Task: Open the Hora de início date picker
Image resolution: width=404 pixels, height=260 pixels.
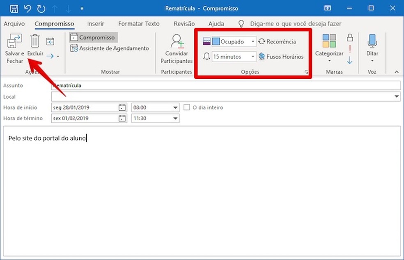Action: (x=121, y=107)
